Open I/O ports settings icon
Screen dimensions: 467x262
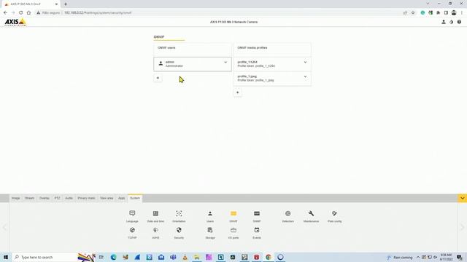233,233
